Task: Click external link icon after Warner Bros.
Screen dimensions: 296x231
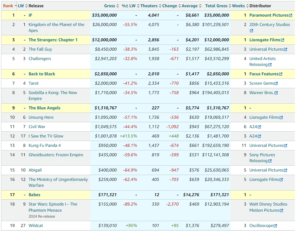Action: 276,93
